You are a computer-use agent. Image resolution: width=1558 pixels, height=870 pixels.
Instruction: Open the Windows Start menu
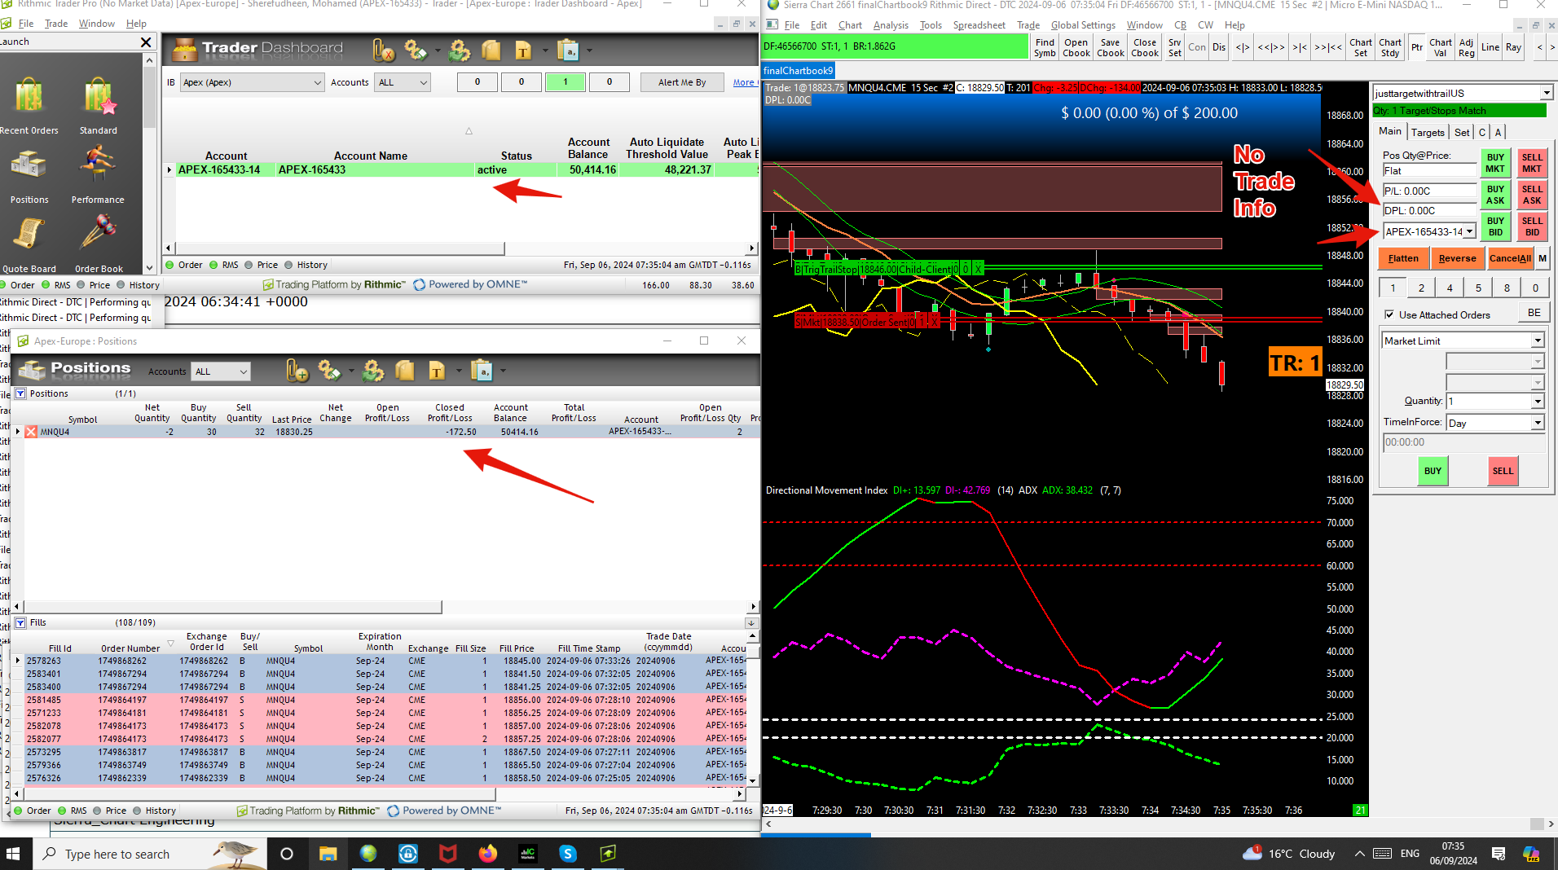pyautogui.click(x=13, y=854)
